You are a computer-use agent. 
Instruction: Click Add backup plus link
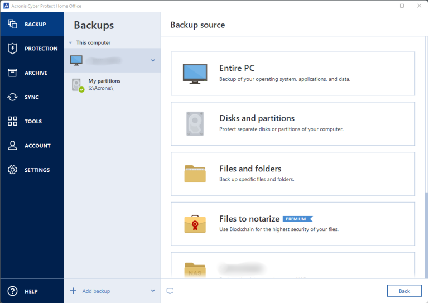(x=90, y=291)
